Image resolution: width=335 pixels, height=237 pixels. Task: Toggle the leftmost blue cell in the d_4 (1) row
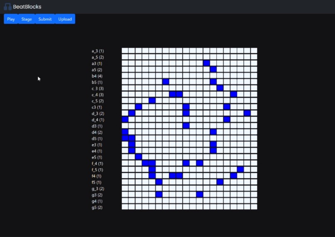point(125,120)
